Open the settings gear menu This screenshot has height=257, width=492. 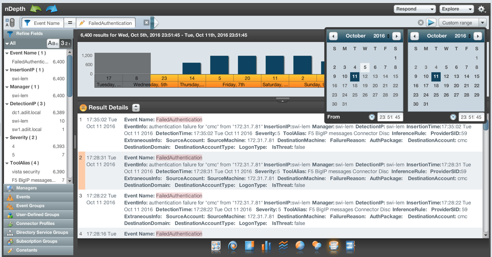pyautogui.click(x=481, y=9)
